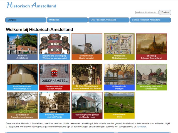Viewport: 178px width, 133px height.
Task: Open the Amstelland Middeleeuwen manuscript tile
Action: point(119,47)
